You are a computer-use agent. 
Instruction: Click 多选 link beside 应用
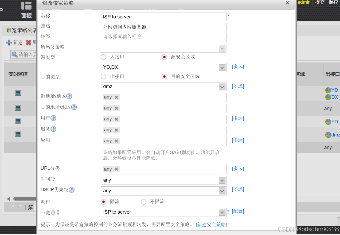[238, 140]
